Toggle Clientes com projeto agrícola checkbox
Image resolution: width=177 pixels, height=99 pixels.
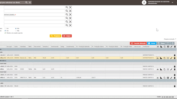[x=5, y=33]
